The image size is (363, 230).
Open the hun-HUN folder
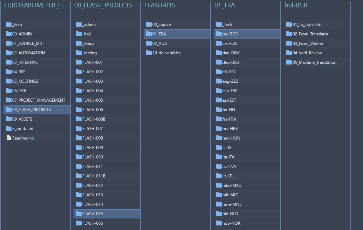(247, 138)
